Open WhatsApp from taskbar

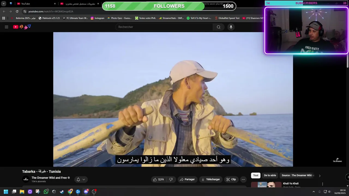tap(46, 192)
